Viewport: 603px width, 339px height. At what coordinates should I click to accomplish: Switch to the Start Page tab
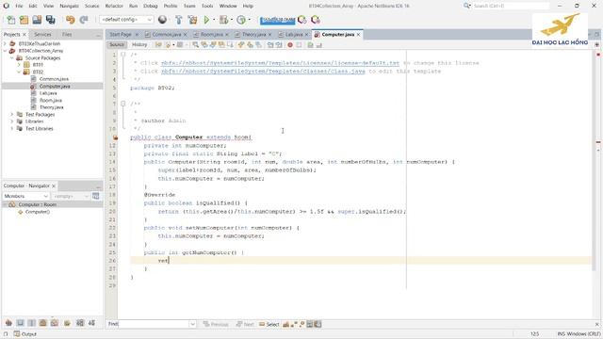coord(121,35)
